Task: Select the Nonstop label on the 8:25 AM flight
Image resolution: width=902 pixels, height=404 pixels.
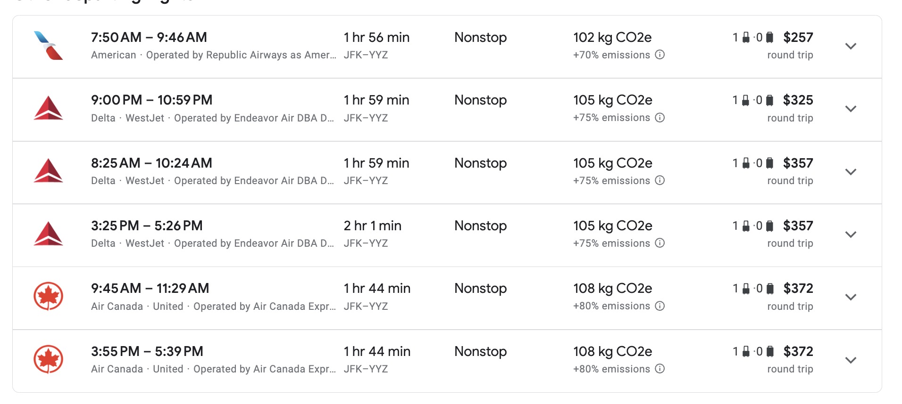Action: pyautogui.click(x=480, y=163)
